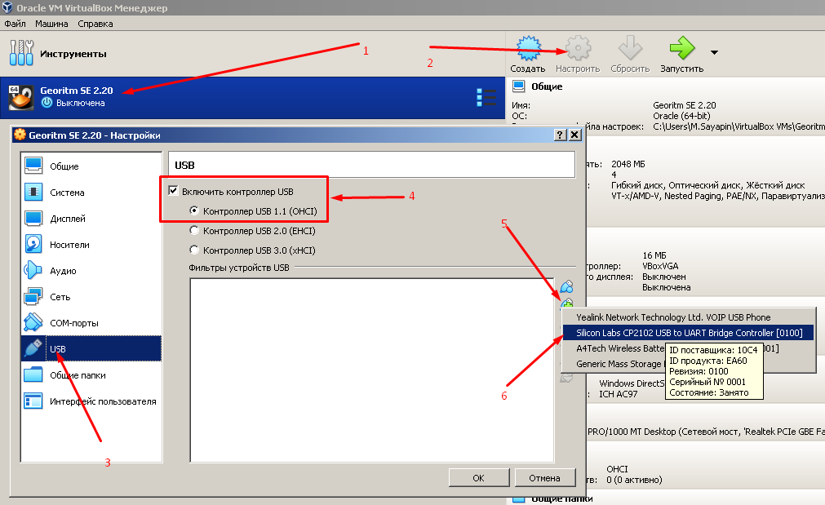This screenshot has height=505, width=825.
Task: Start the VM with the Запустить arrow
Action: 682,54
